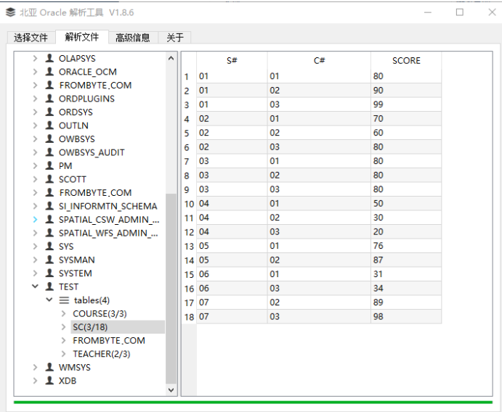Collapse the tables(4) node

49,300
